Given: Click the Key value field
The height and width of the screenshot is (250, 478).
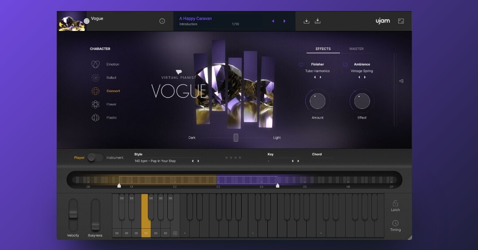Looking at the screenshot, I should [x=278, y=161].
